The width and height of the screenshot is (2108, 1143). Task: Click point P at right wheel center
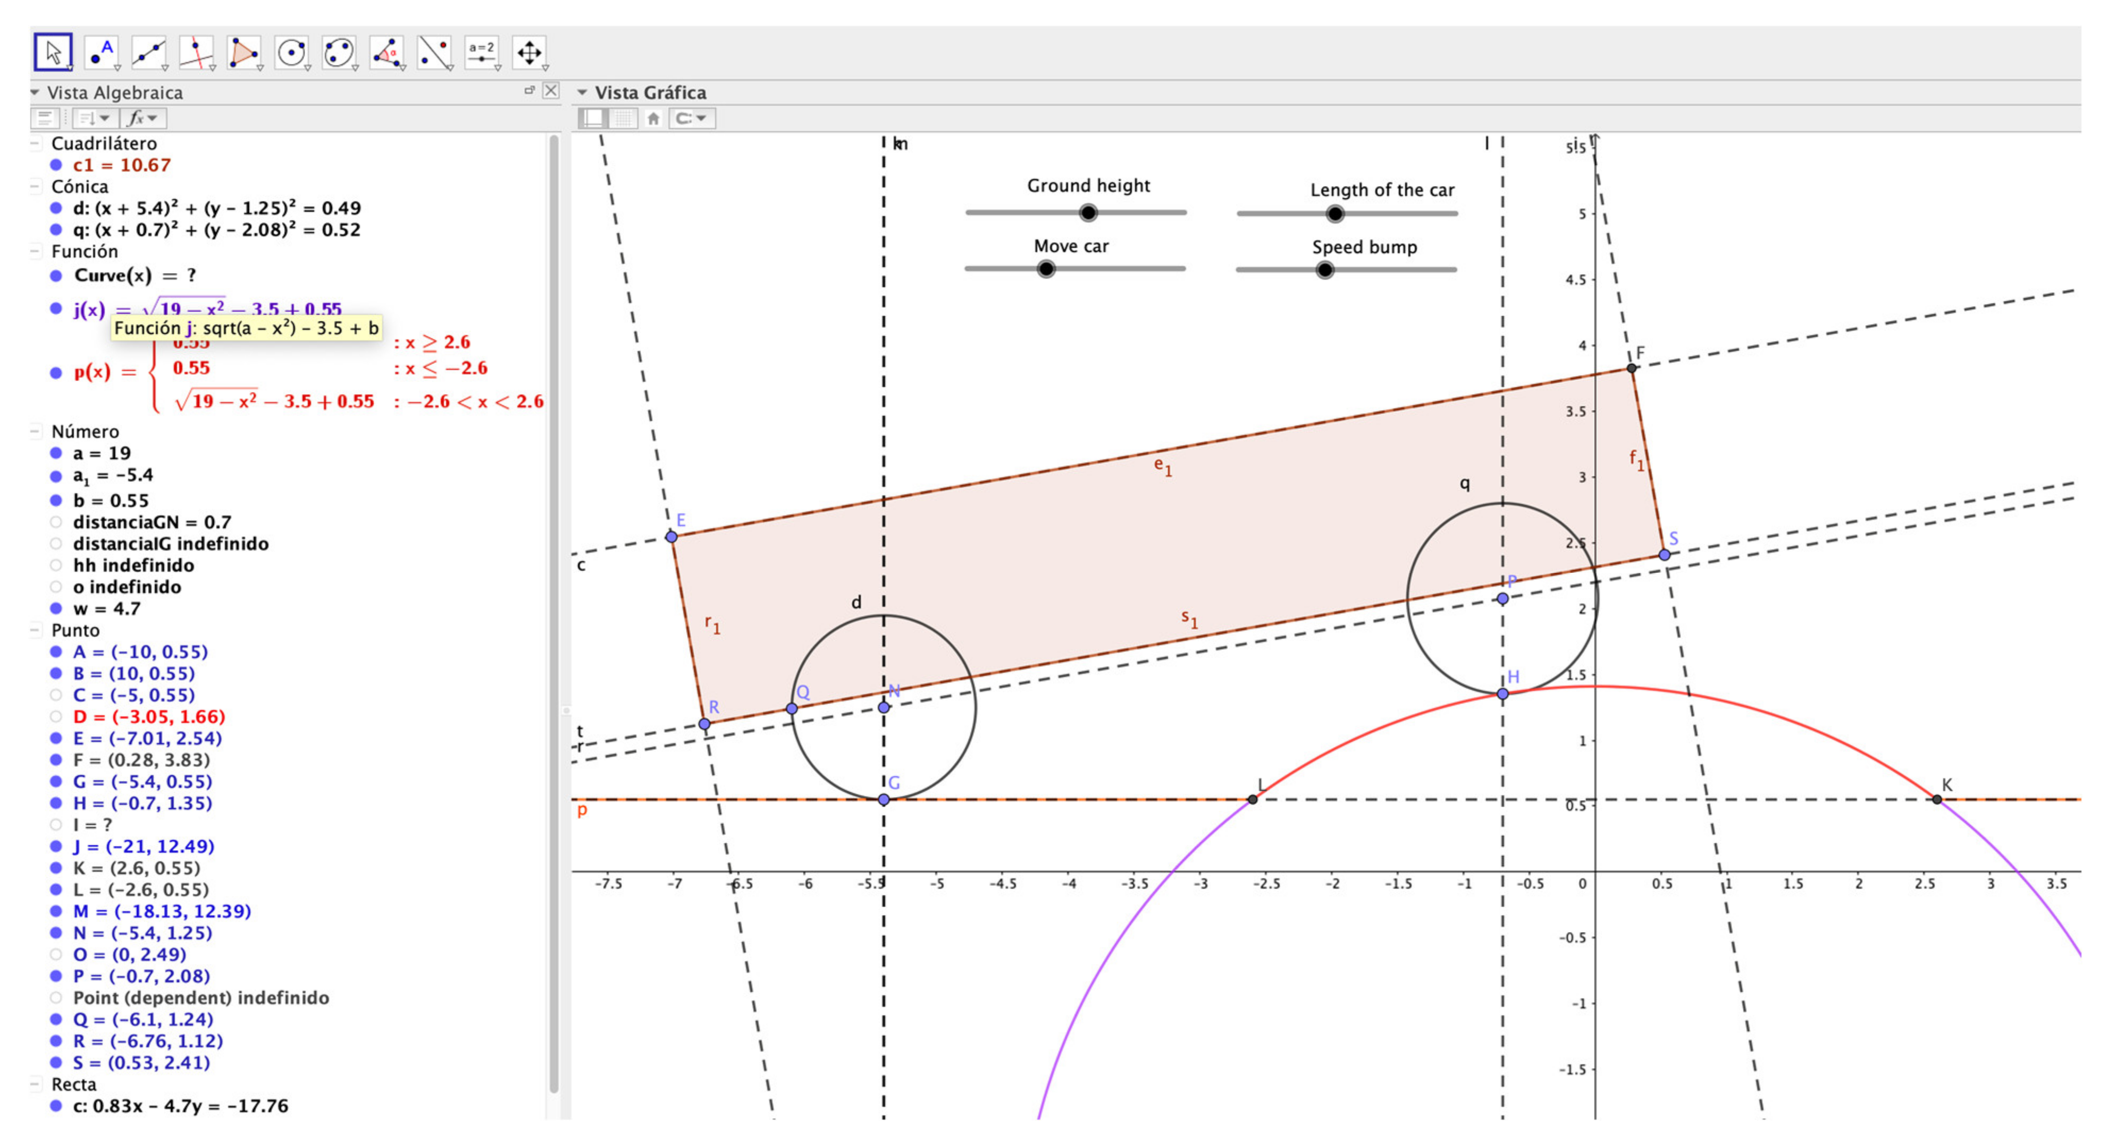[x=1502, y=599]
